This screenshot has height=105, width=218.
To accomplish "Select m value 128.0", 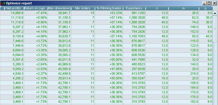I will coord(194,50).
